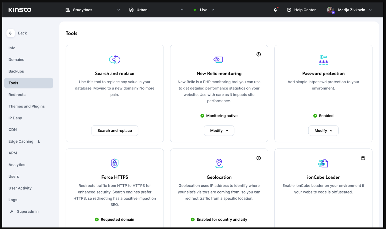Open the IP Deny section
This screenshot has width=386, height=229.
pos(15,118)
